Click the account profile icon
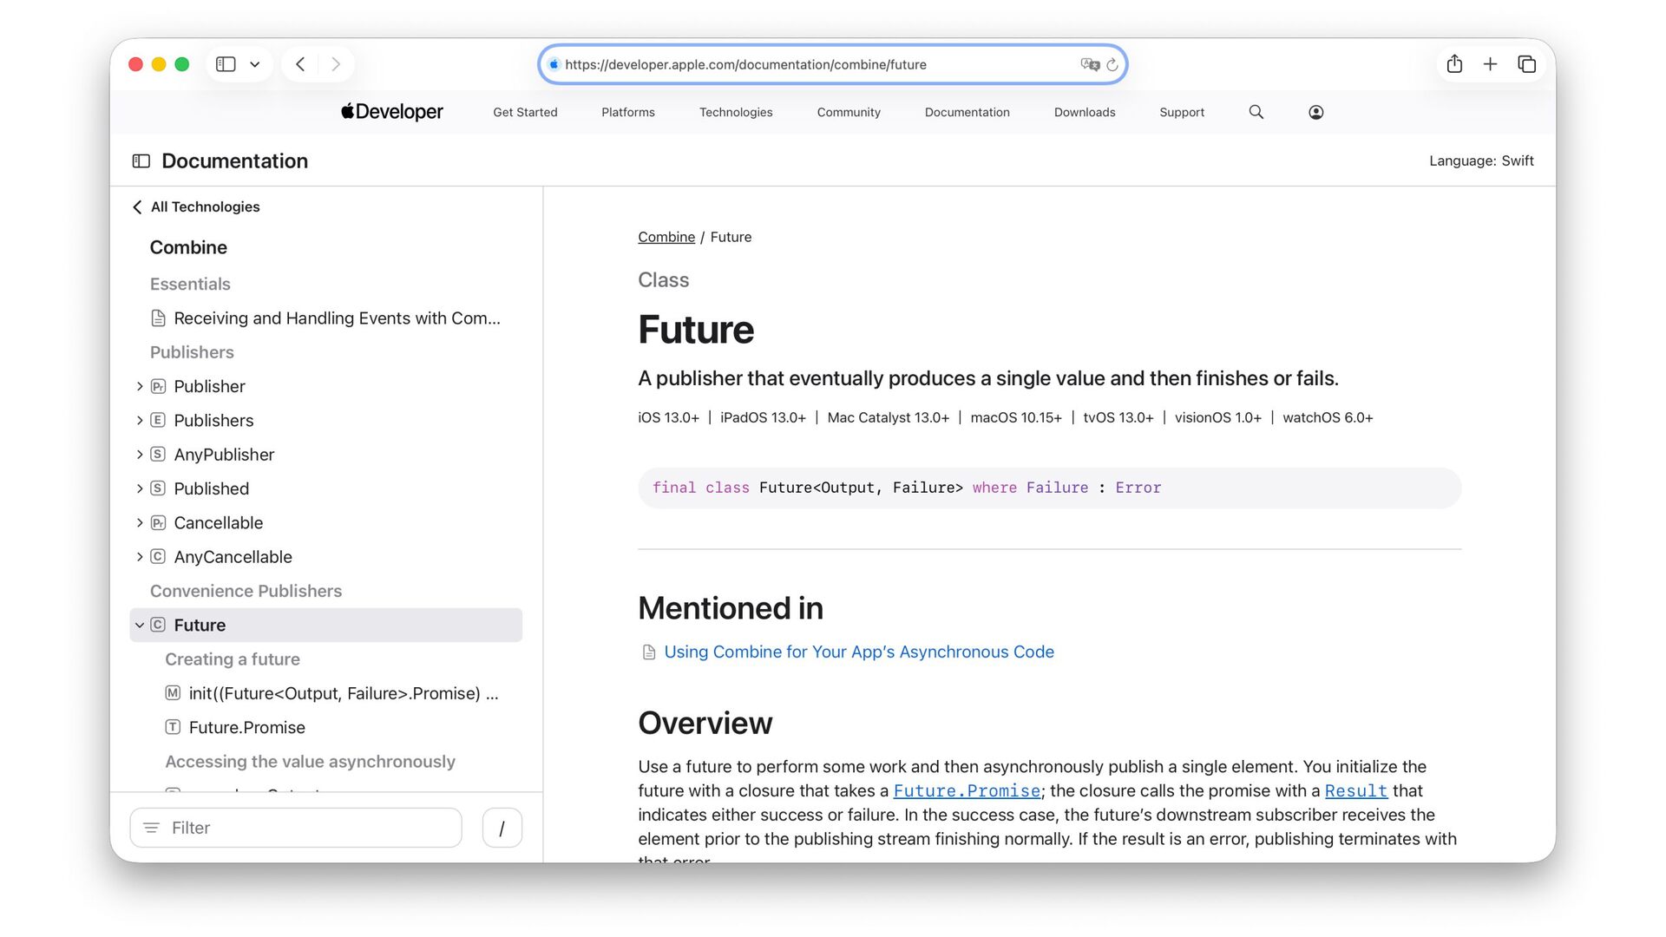Viewport: 1666px width, 937px height. coord(1315,112)
